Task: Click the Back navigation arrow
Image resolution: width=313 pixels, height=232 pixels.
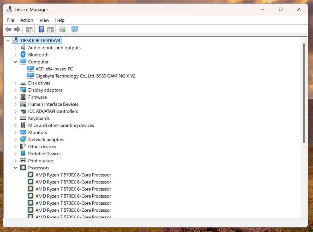Action: pos(8,29)
